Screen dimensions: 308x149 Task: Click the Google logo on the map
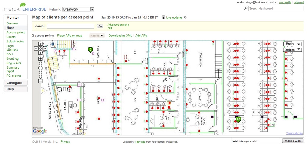pyautogui.click(x=40, y=131)
